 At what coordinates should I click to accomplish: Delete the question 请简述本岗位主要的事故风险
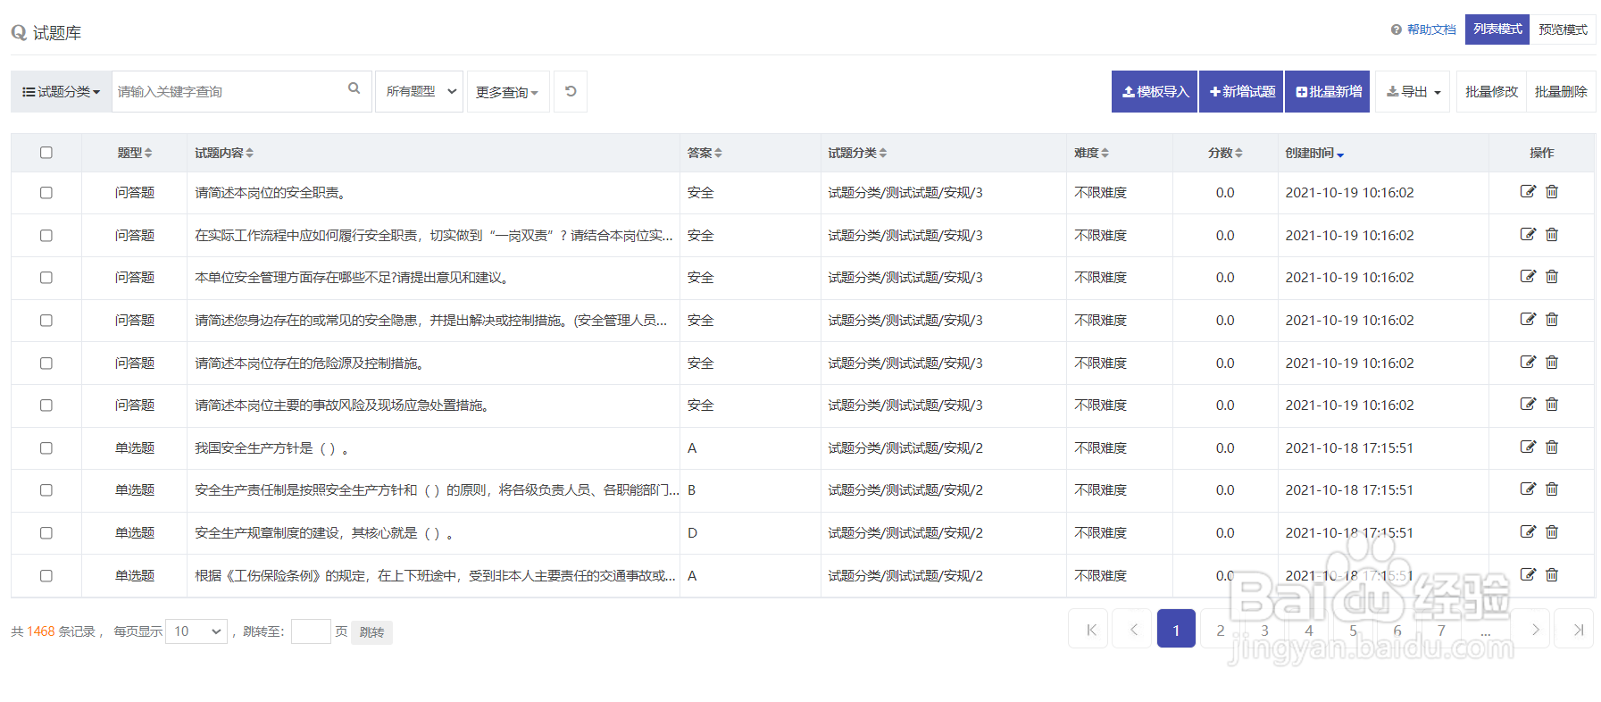click(1552, 404)
